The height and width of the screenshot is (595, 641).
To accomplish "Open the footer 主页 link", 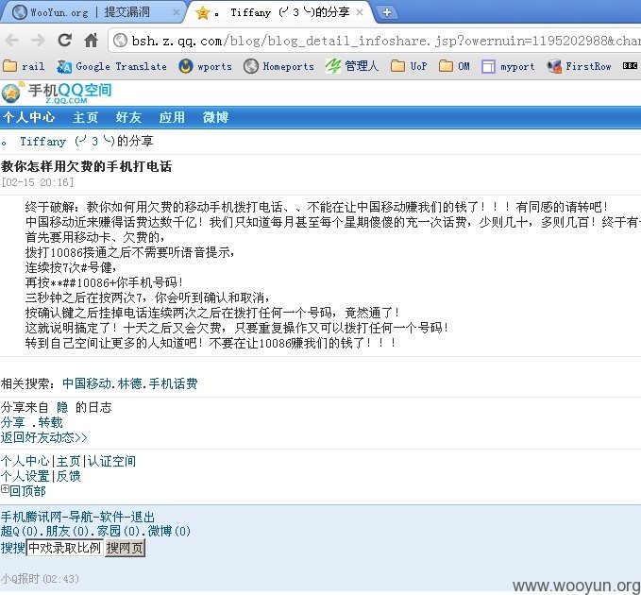I will coord(68,461).
